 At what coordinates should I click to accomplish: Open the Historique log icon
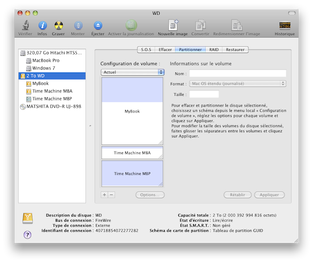coord(285,26)
